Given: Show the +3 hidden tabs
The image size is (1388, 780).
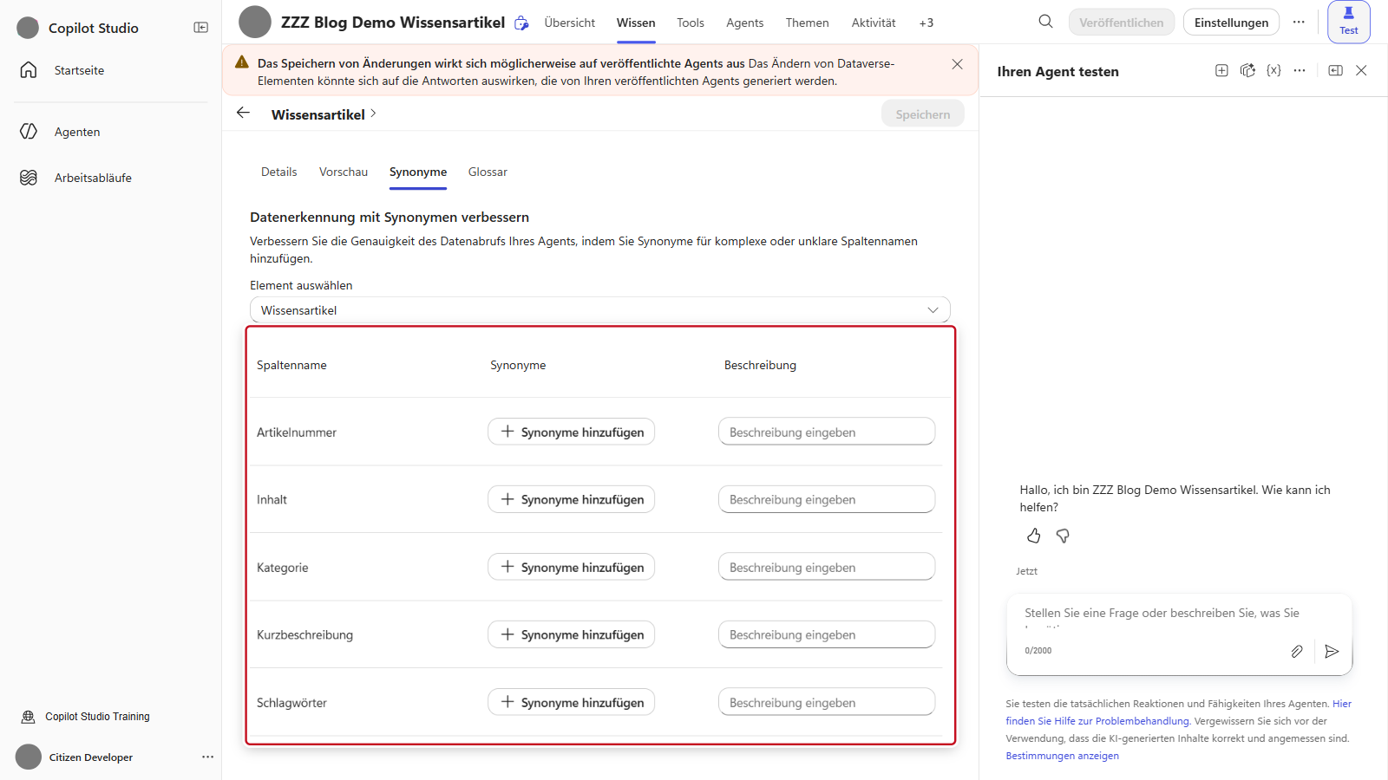Looking at the screenshot, I should (x=926, y=23).
